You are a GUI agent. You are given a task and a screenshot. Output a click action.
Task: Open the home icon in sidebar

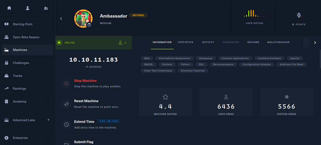click(9, 8)
